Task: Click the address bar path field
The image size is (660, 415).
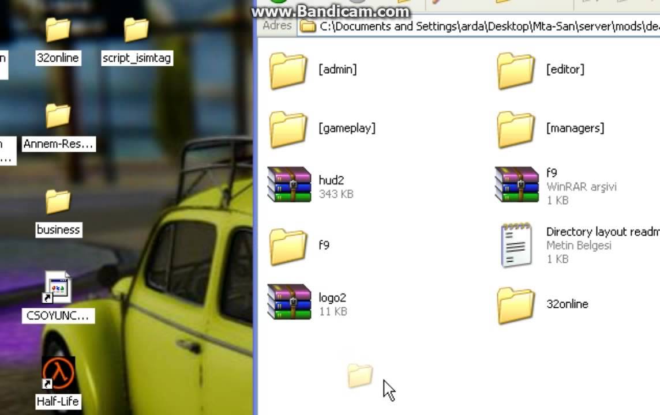Action: [479, 27]
